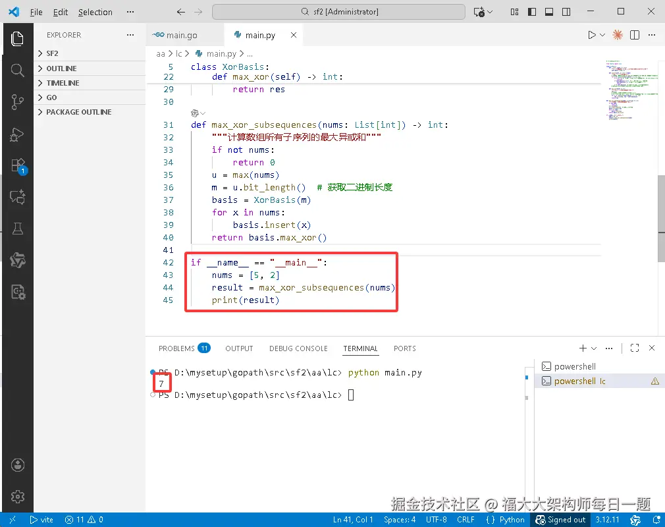Open run options dropdown next to play

(602, 35)
